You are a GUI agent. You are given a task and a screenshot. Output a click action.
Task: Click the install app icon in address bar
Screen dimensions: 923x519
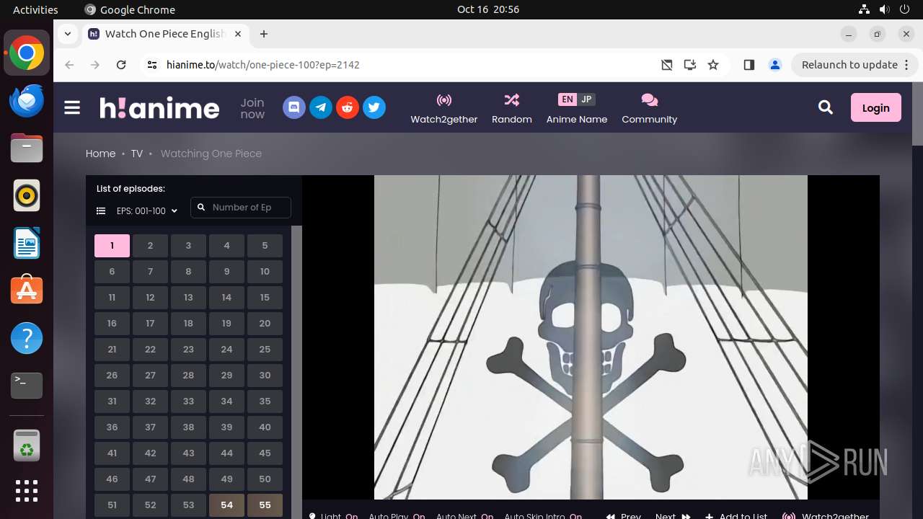690,65
